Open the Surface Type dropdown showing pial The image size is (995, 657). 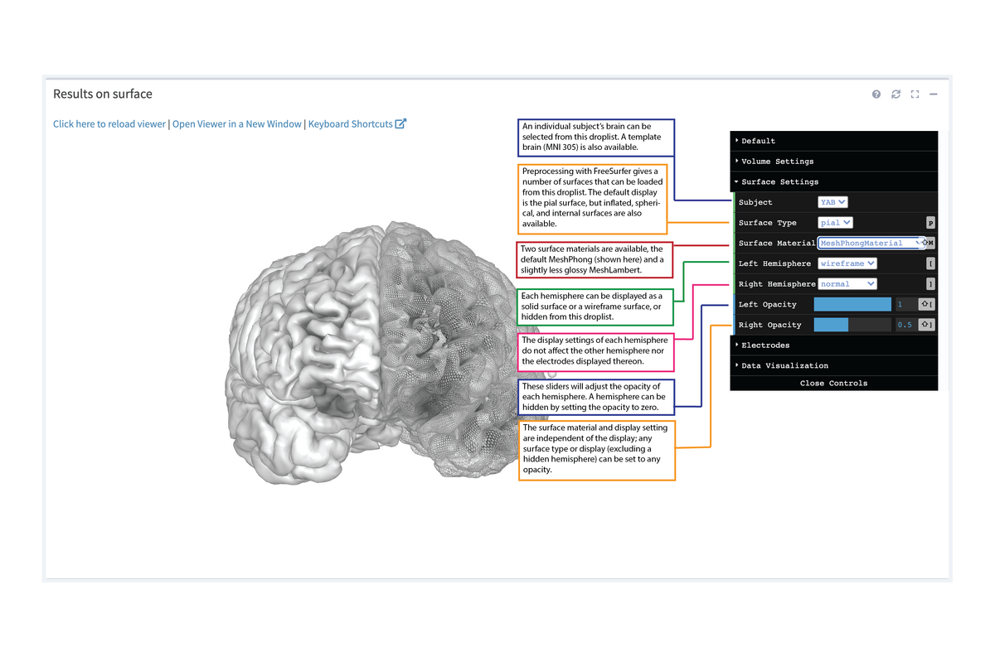pos(834,222)
